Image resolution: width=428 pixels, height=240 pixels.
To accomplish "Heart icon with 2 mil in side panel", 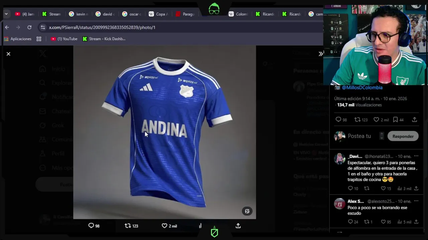I will coord(381,120).
